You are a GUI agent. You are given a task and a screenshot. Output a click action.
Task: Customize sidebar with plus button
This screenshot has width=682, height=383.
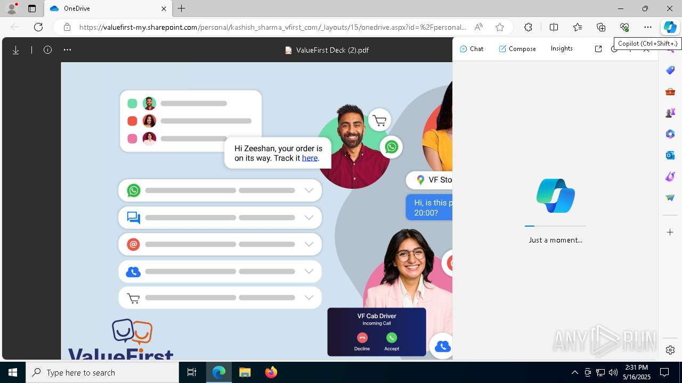[x=670, y=232]
